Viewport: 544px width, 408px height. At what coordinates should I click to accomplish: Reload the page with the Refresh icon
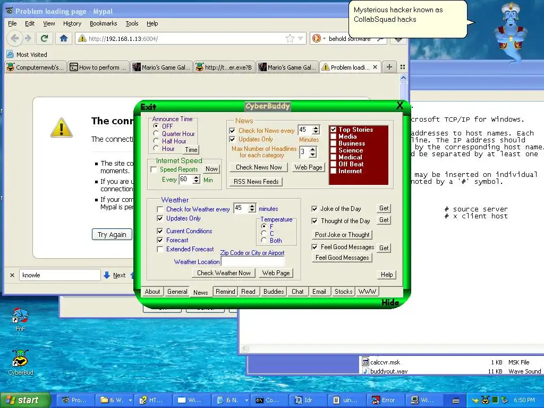click(x=45, y=38)
